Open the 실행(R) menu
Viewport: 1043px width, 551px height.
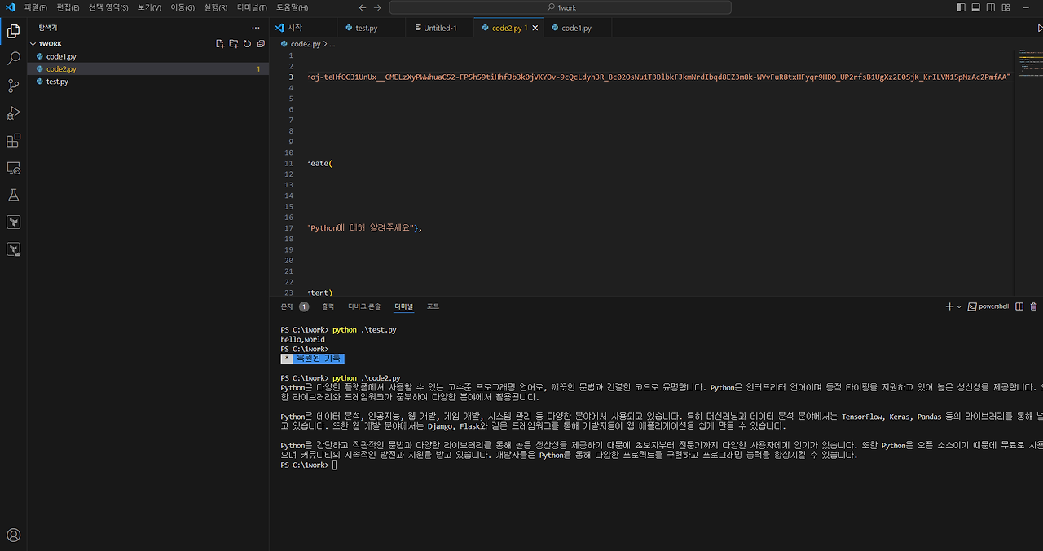216,7
